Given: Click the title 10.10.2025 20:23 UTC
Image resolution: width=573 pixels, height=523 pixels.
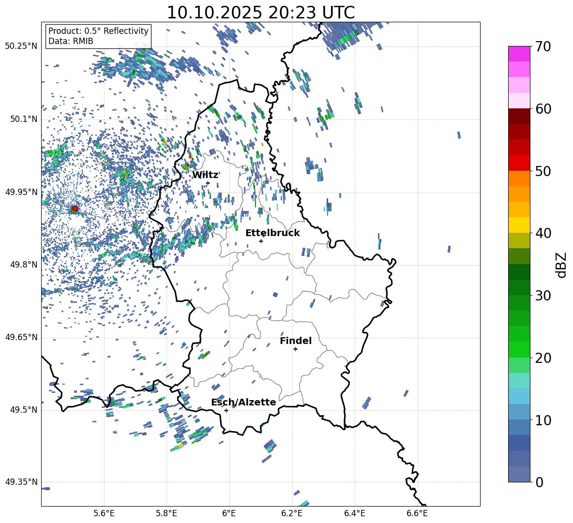Looking at the screenshot, I should click(x=260, y=13).
